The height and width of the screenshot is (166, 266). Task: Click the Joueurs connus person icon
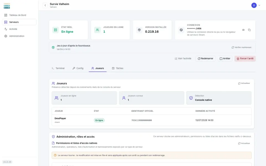click(x=124, y=98)
